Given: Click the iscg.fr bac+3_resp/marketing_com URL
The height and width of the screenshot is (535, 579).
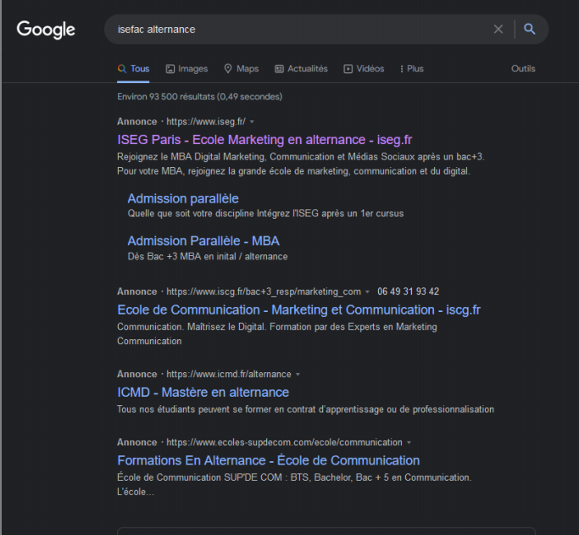Looking at the screenshot, I should tap(264, 292).
